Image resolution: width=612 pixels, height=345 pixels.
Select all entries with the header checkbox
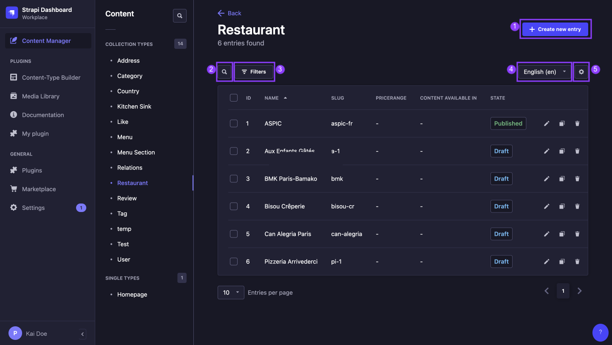[234, 97]
